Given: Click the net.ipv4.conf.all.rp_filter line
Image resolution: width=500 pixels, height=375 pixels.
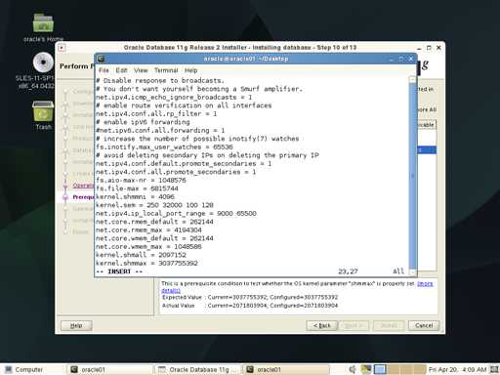Looking at the screenshot, I should 156,113.
